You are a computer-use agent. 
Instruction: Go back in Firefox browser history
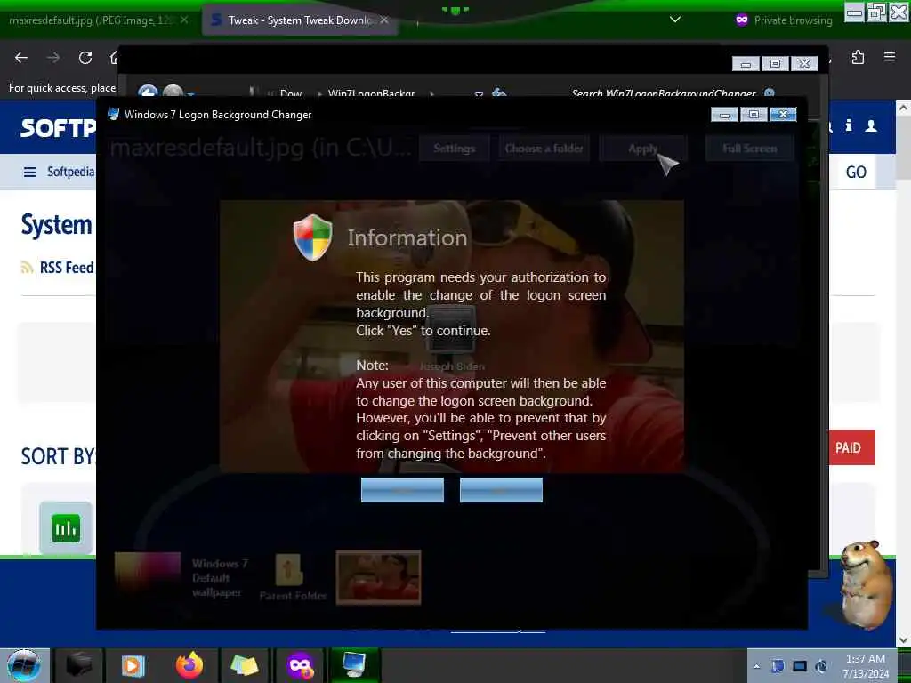(x=21, y=58)
